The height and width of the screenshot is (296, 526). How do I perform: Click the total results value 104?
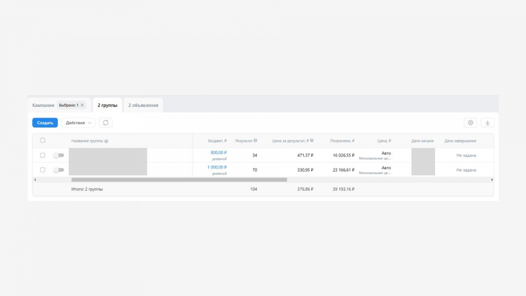tap(253, 189)
